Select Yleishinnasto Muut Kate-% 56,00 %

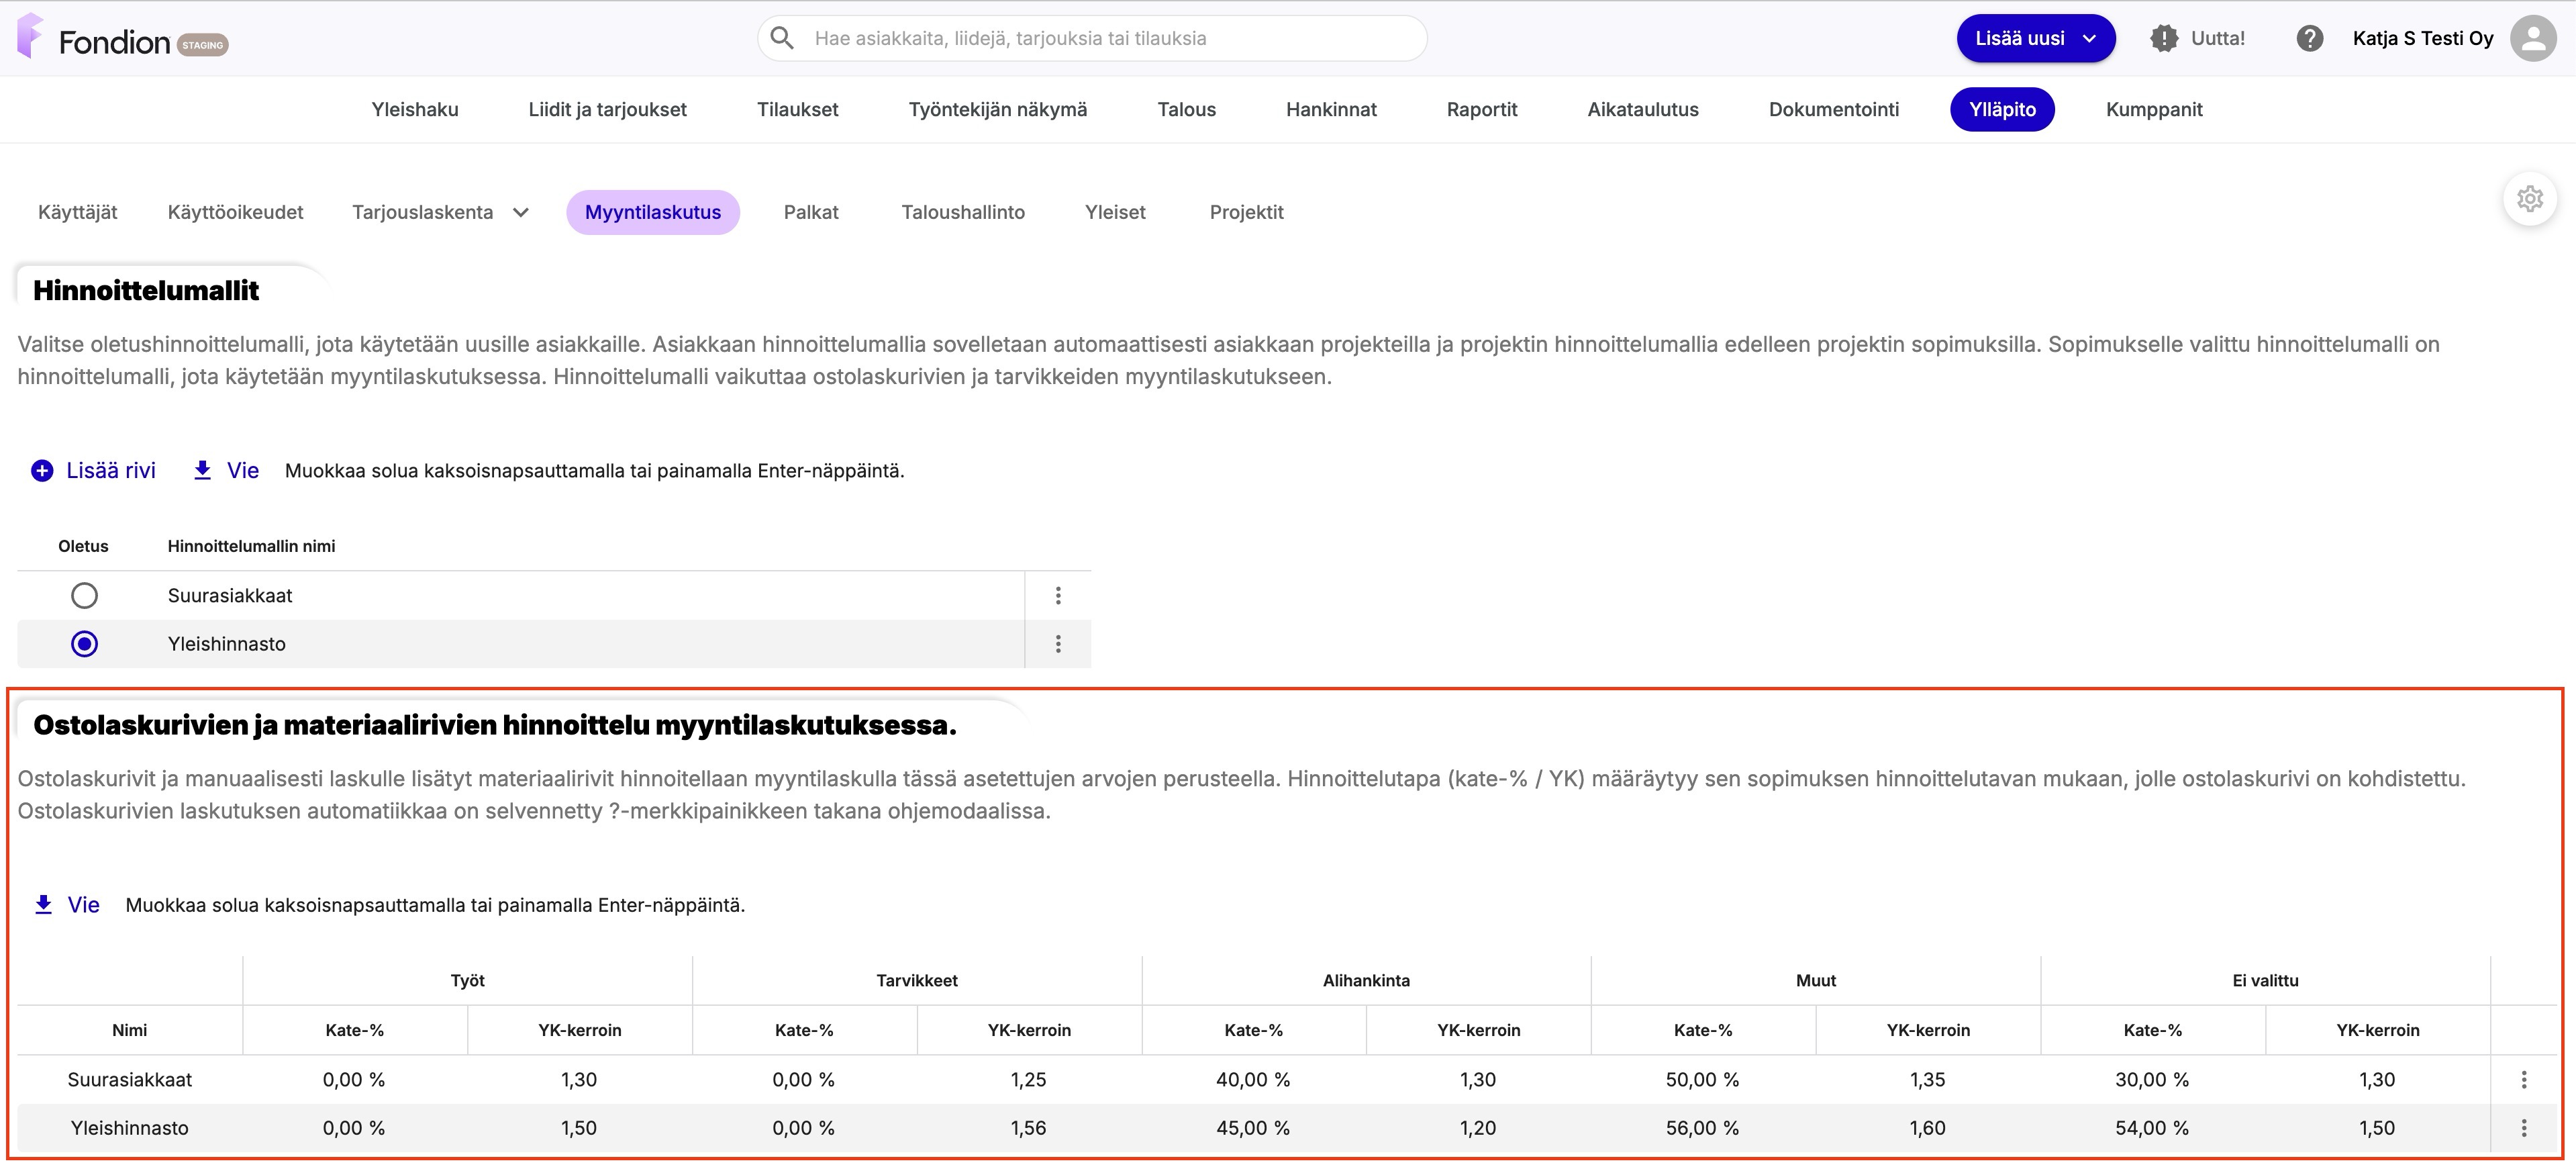coord(1703,1127)
